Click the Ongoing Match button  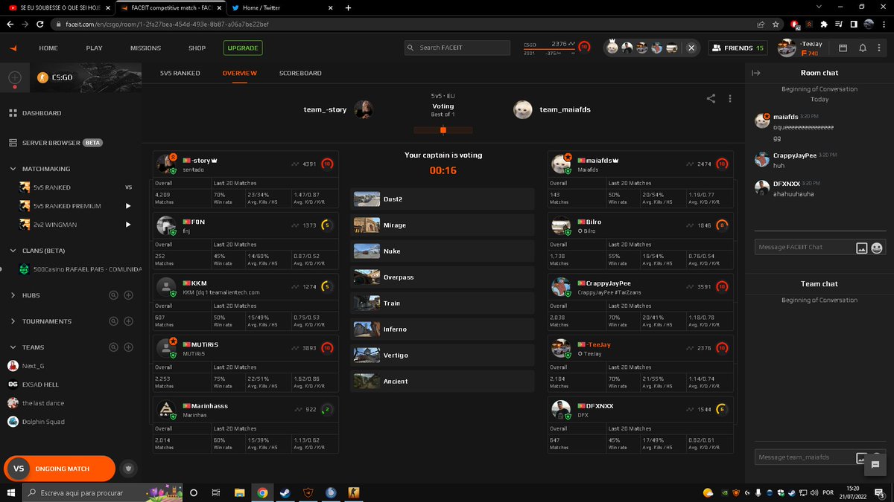[60, 469]
